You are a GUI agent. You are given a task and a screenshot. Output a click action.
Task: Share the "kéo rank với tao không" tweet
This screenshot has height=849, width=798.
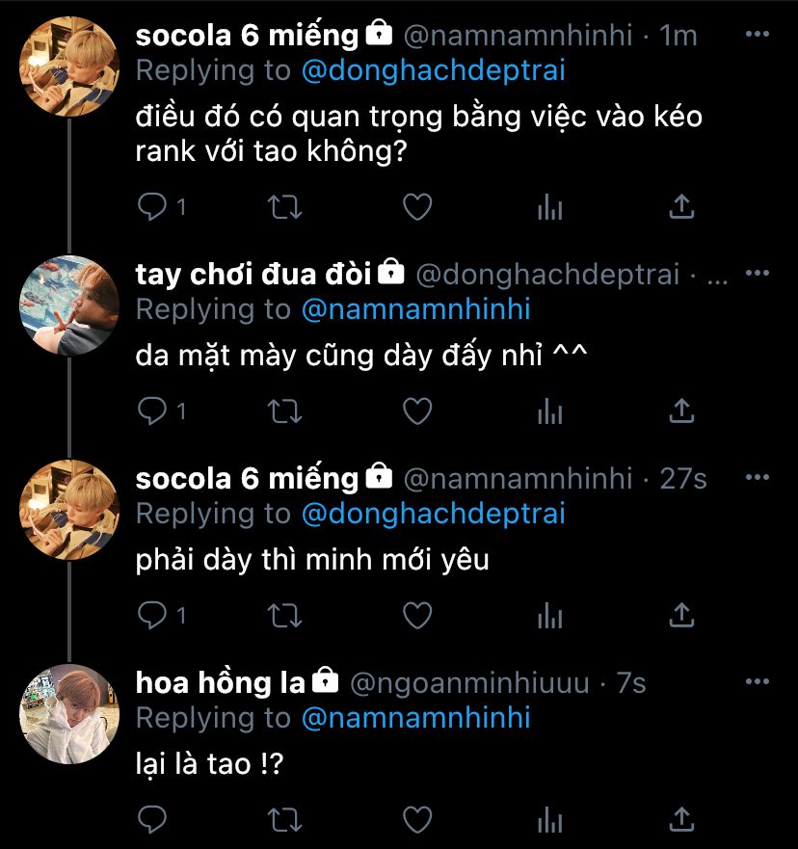(x=681, y=206)
